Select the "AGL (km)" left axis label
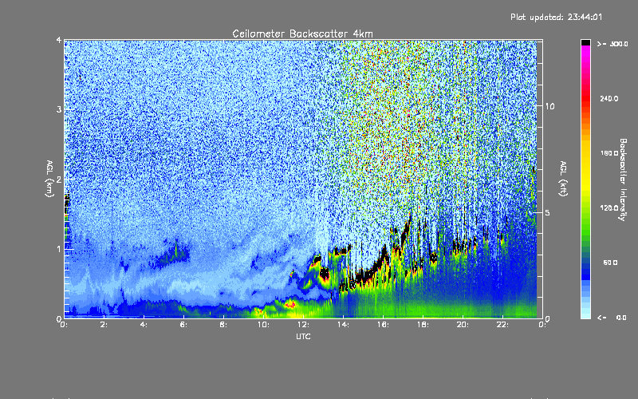This screenshot has width=638, height=399. [49, 179]
